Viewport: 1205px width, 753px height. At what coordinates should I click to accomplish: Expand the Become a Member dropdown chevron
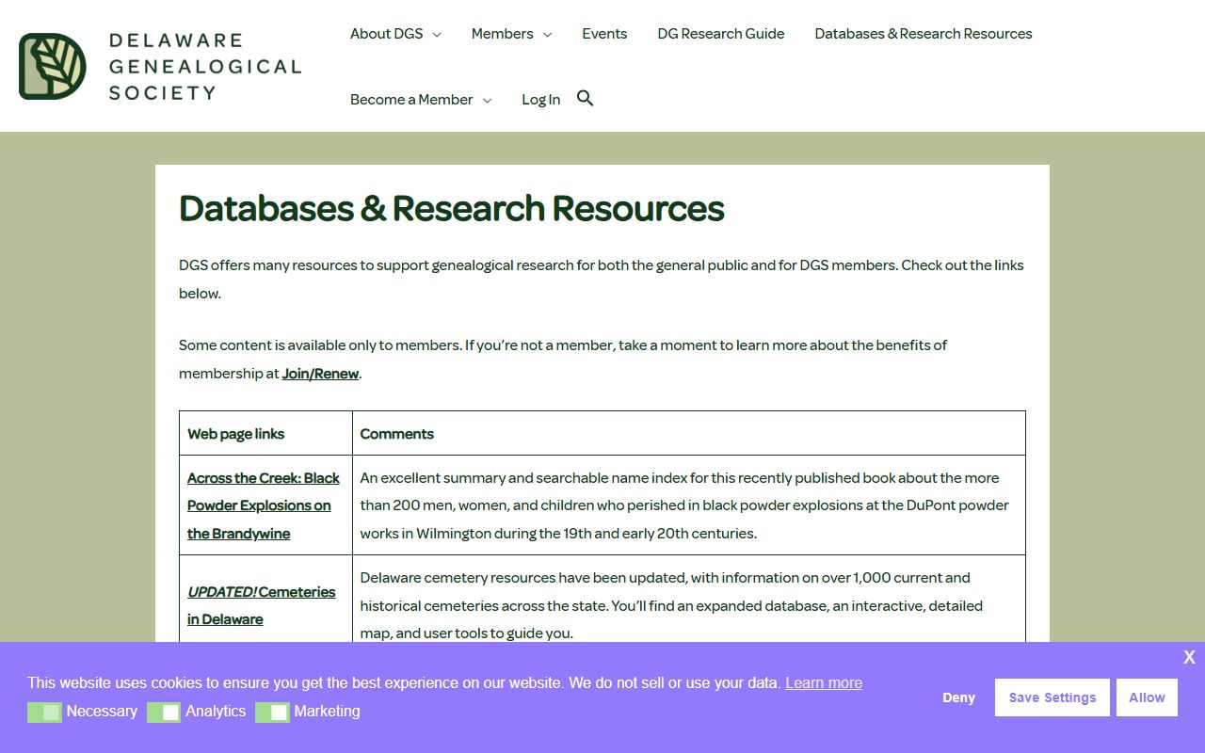[x=487, y=101]
